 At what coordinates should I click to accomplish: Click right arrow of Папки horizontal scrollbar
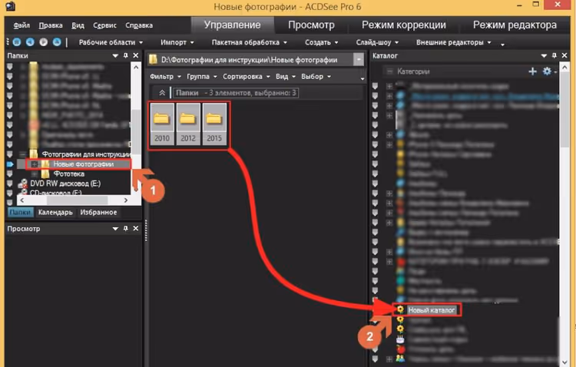pos(126,200)
